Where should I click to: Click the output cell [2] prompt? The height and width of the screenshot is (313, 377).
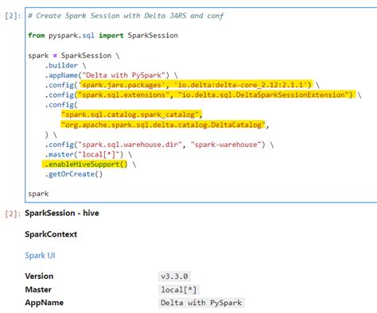13,214
